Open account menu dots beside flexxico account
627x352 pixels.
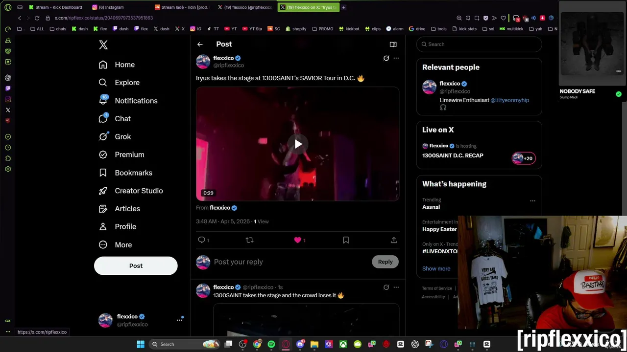[x=179, y=320]
